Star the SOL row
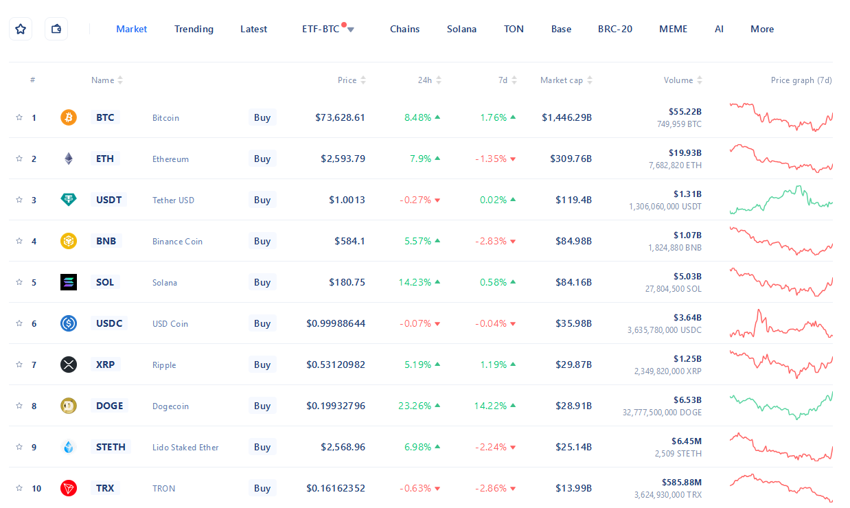This screenshot has height=508, width=850. click(x=19, y=282)
